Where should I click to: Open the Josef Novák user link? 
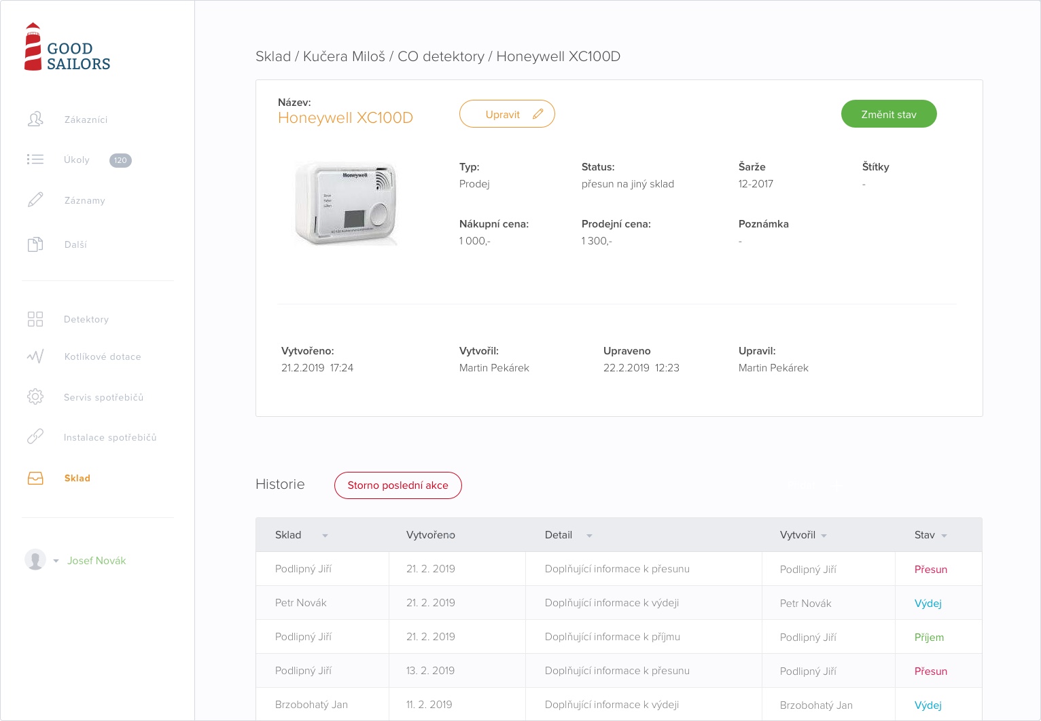click(x=96, y=561)
